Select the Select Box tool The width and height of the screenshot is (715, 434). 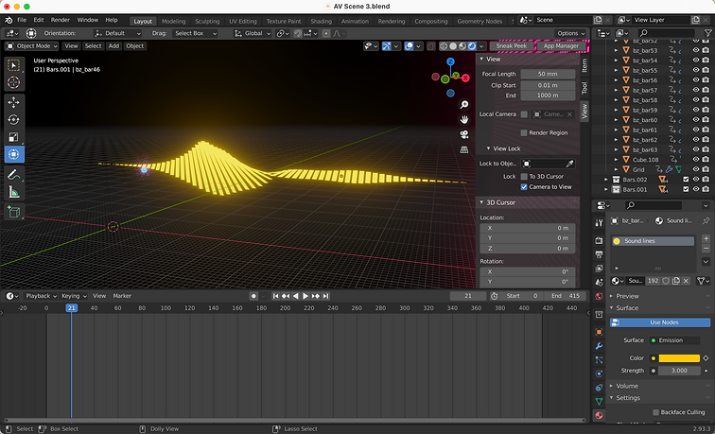[14, 65]
